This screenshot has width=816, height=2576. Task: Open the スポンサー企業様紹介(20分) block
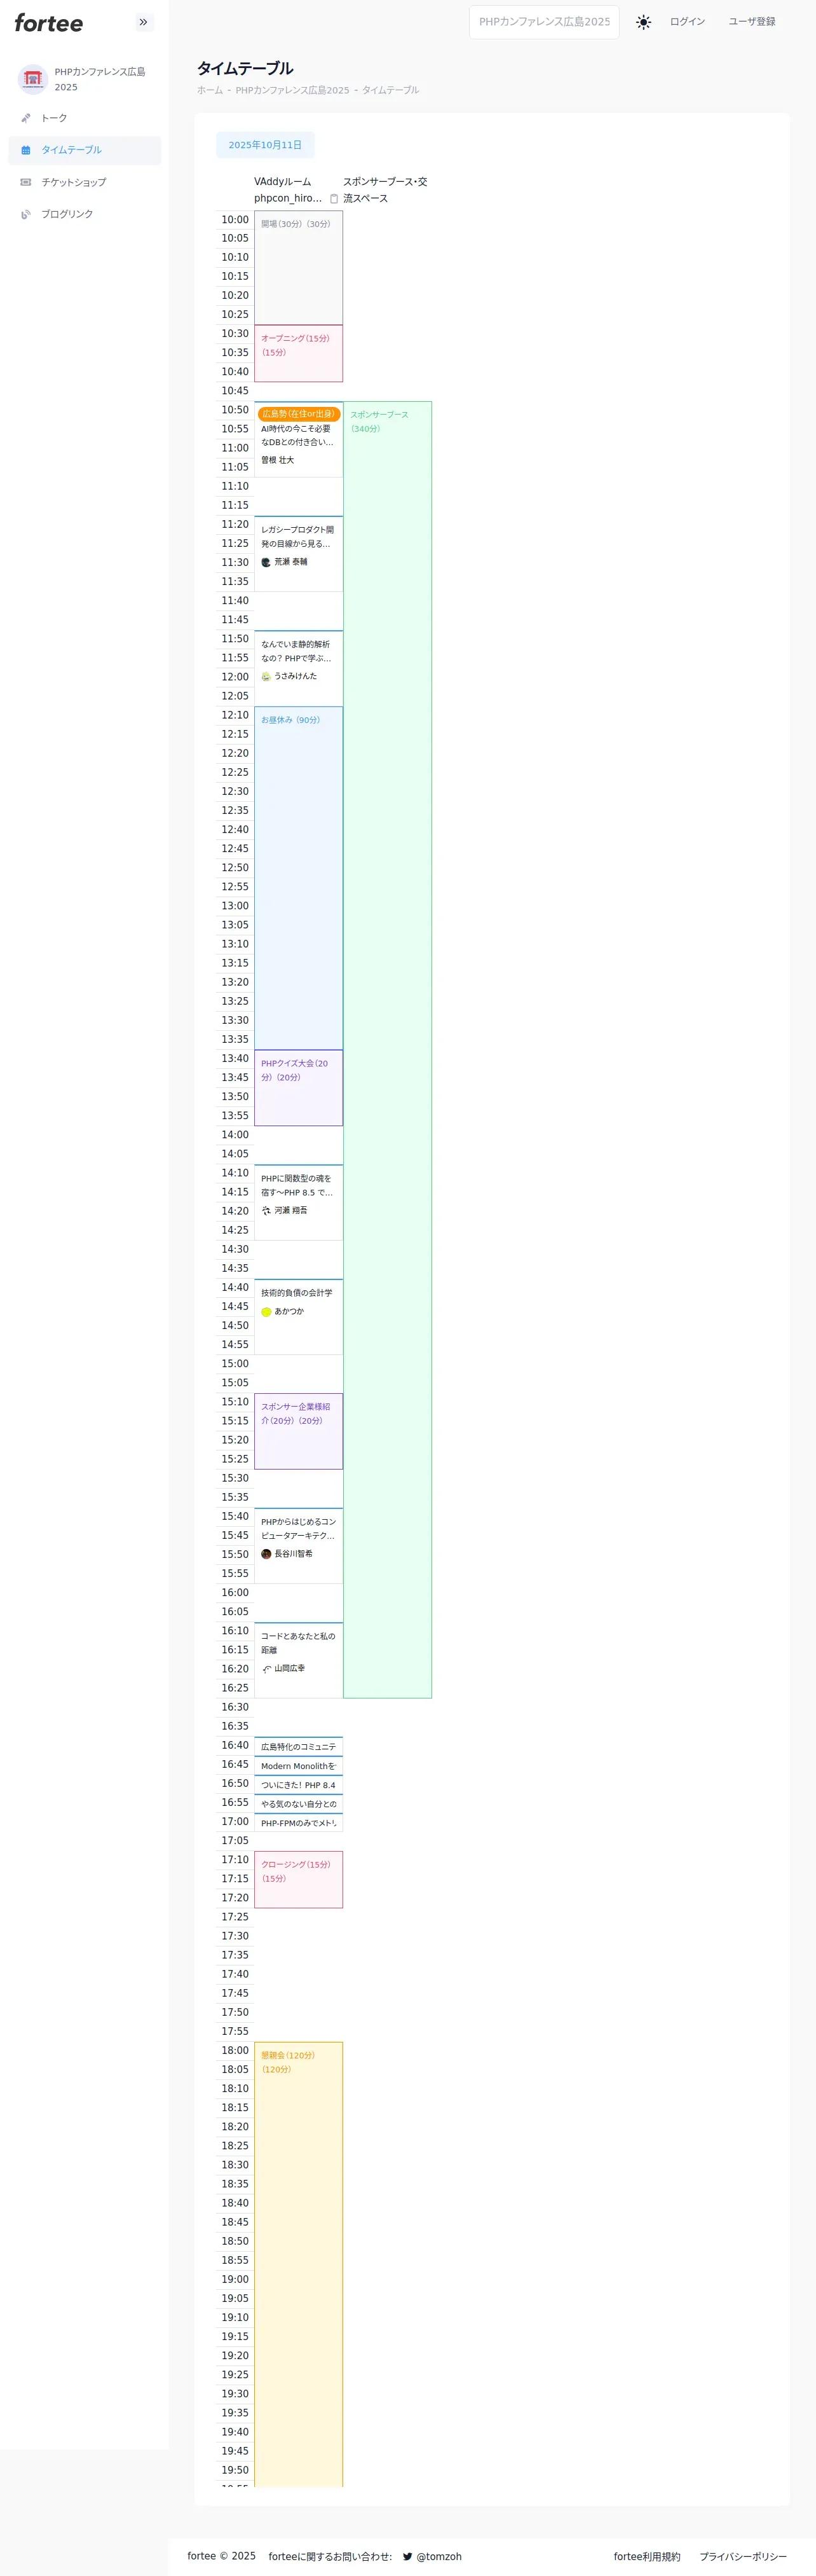(298, 1431)
